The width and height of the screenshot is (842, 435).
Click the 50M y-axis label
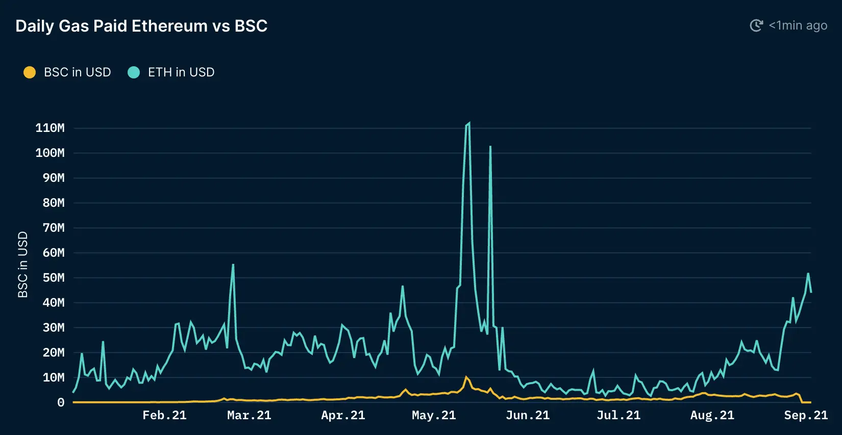53,278
